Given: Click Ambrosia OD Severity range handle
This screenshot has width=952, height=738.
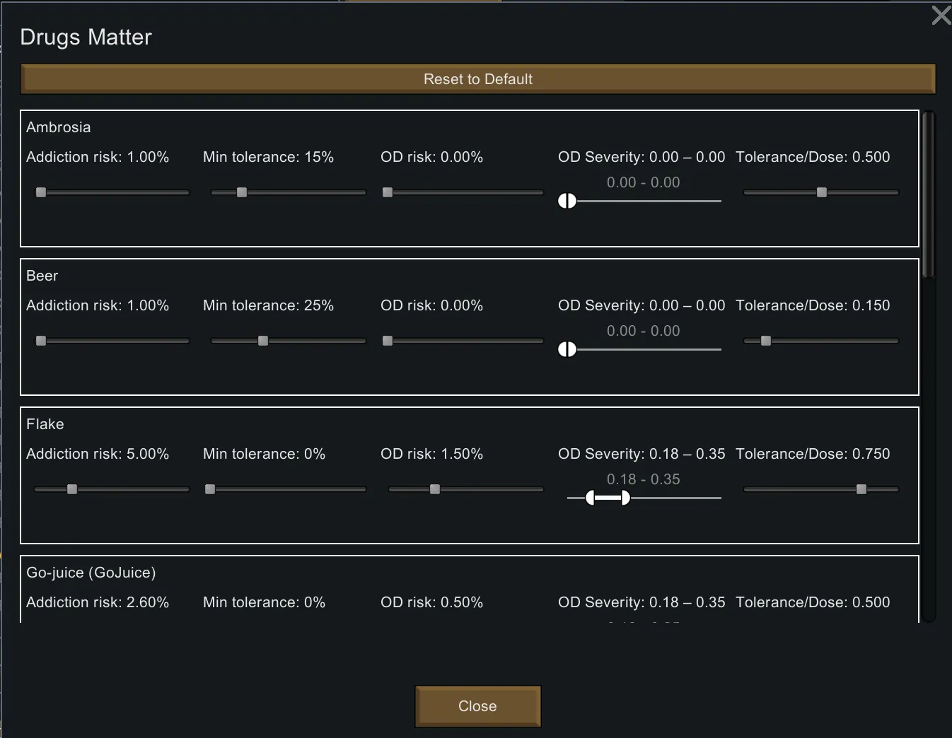Looking at the screenshot, I should [567, 201].
